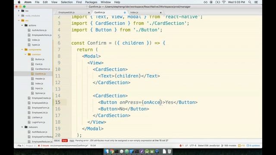Open LoginForm.js in the tree
This screenshot has height=155, width=276.
pos(38,122)
